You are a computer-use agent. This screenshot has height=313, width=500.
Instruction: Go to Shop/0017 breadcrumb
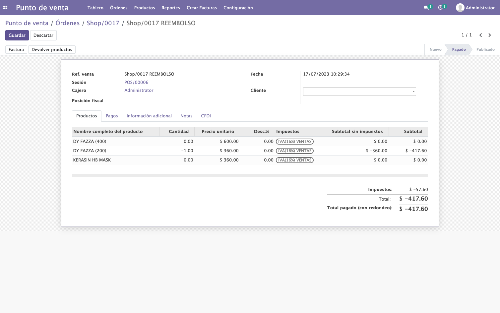[x=103, y=23]
